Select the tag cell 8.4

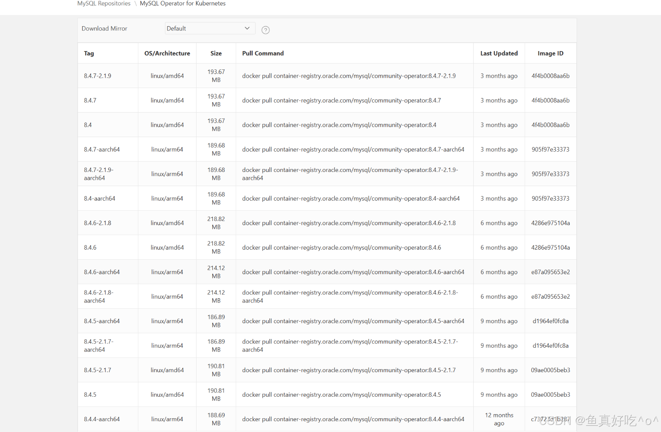click(88, 125)
